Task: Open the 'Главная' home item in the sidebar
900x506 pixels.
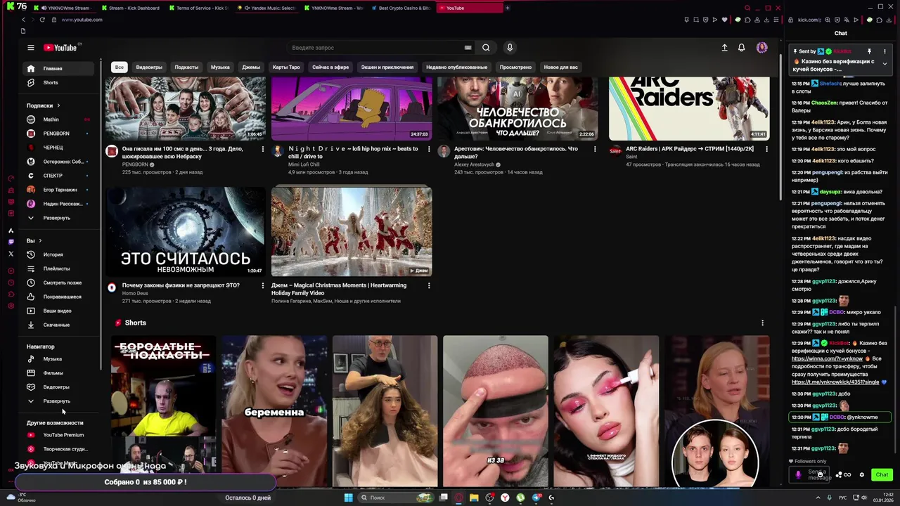Action: 58,69
